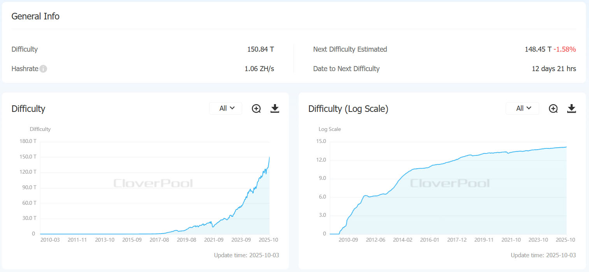Click the 2021-09 label on Difficulty x-axis
Image resolution: width=589 pixels, height=272 pixels.
(214, 240)
